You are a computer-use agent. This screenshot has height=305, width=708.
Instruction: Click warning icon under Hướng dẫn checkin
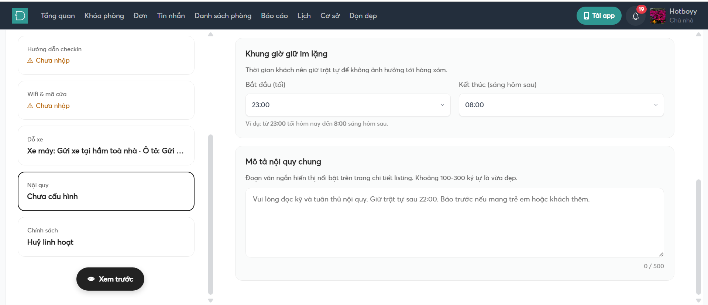[x=30, y=60]
